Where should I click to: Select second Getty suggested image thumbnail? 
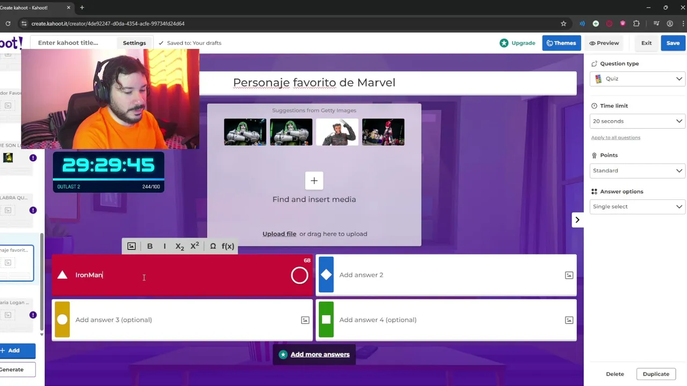[291, 132]
